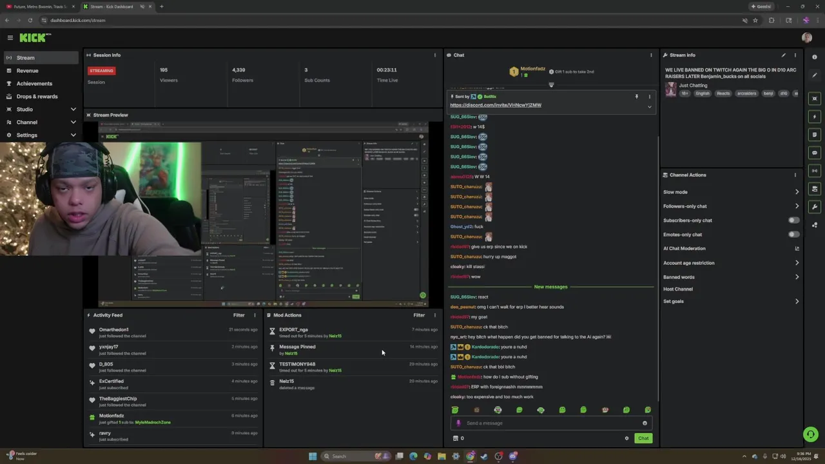The width and height of the screenshot is (825, 464).
Task: Open Steam from the taskbar
Action: coord(484,456)
